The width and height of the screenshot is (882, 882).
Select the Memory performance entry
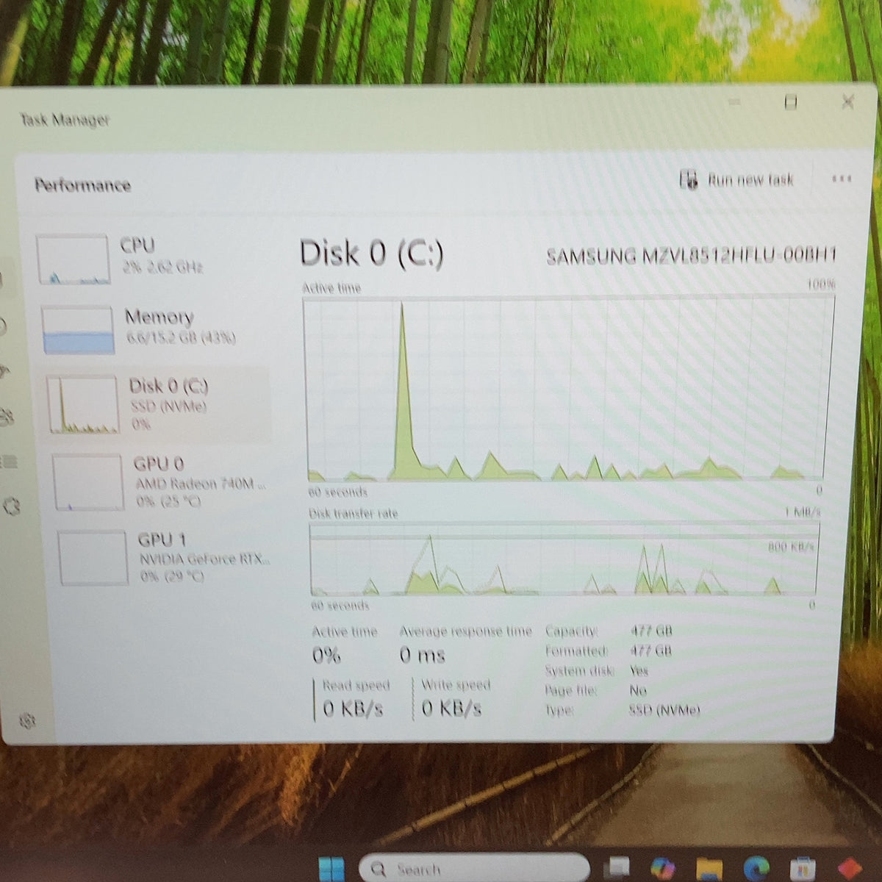point(152,329)
